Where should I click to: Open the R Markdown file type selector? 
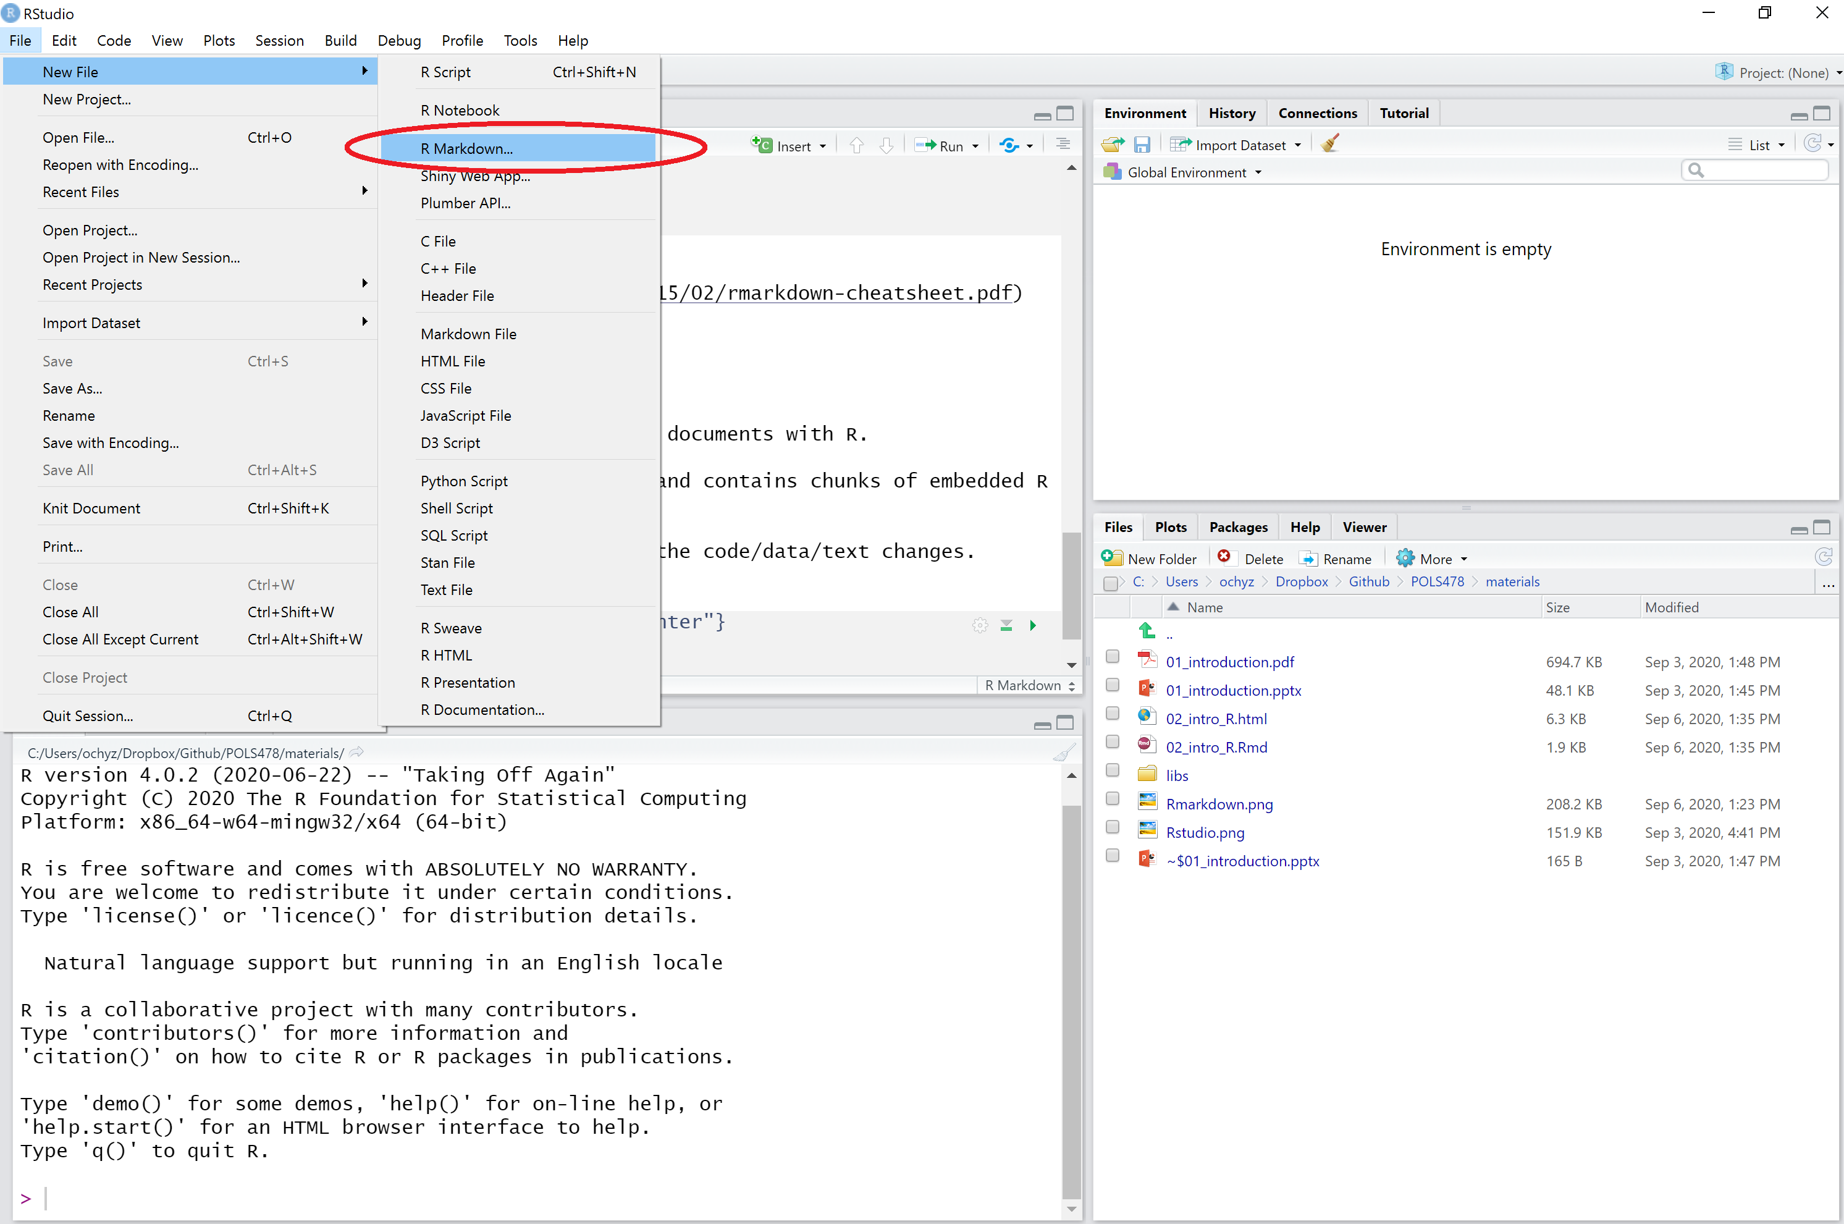point(1029,685)
